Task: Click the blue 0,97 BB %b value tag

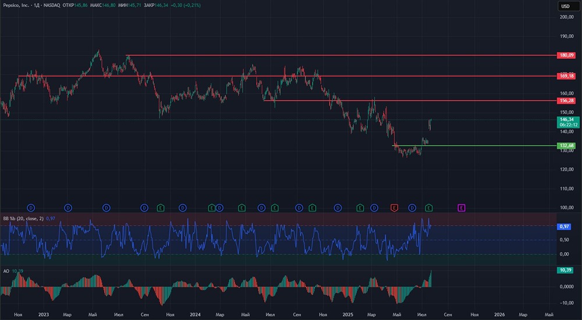Action: [x=564, y=226]
